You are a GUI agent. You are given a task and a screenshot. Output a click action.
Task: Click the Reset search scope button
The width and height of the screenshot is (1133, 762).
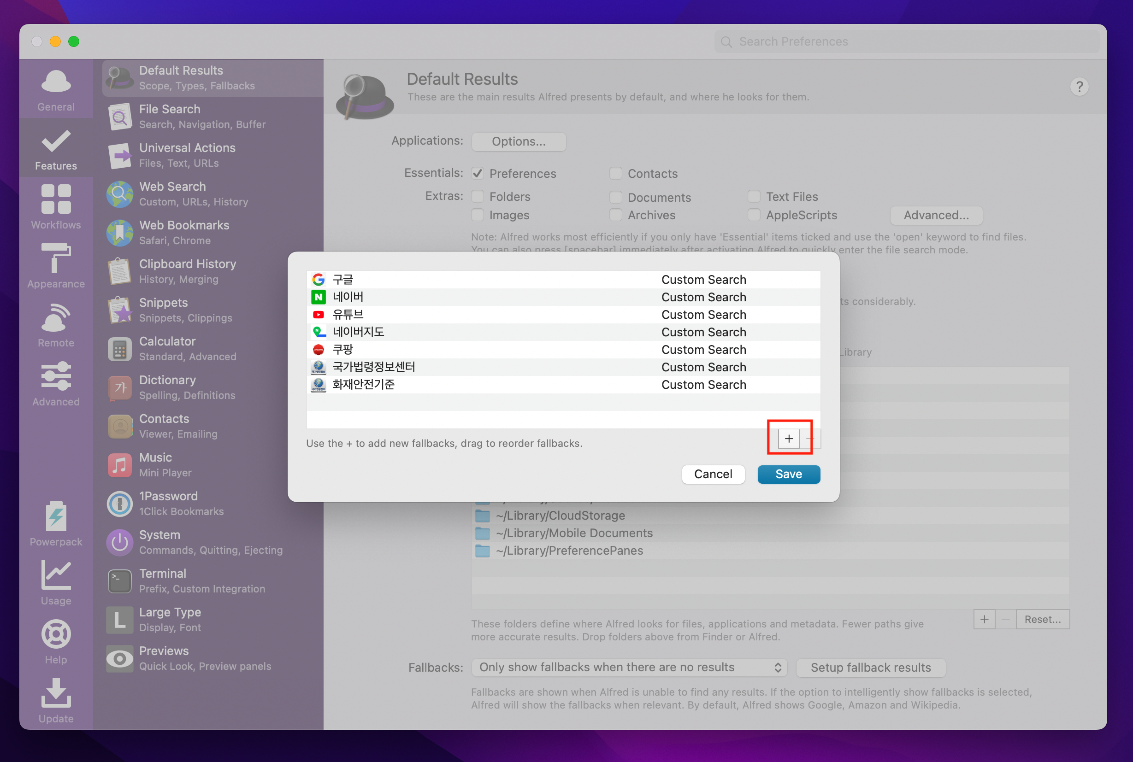coord(1043,619)
